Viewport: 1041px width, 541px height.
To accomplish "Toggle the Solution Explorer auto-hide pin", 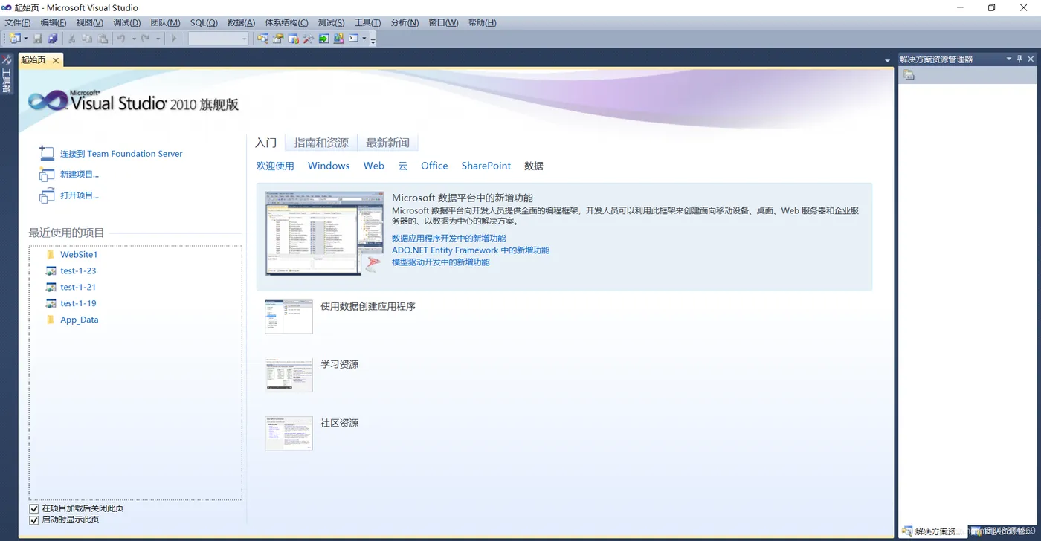I will (x=1019, y=59).
